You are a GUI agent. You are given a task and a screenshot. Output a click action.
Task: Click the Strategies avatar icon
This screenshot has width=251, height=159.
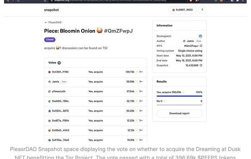(x=200, y=36)
